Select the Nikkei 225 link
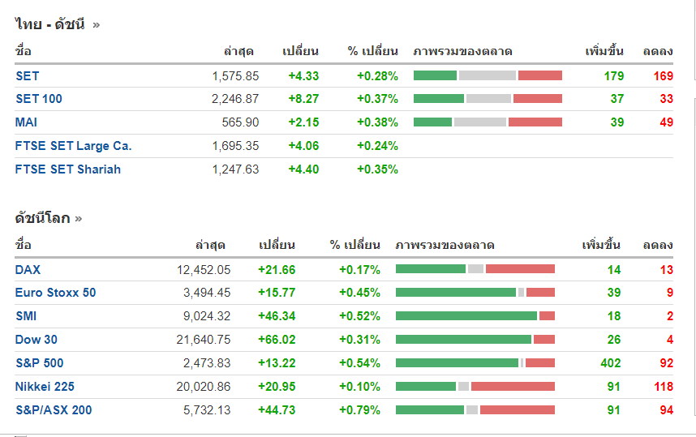The width and height of the screenshot is (696, 437). tap(45, 387)
